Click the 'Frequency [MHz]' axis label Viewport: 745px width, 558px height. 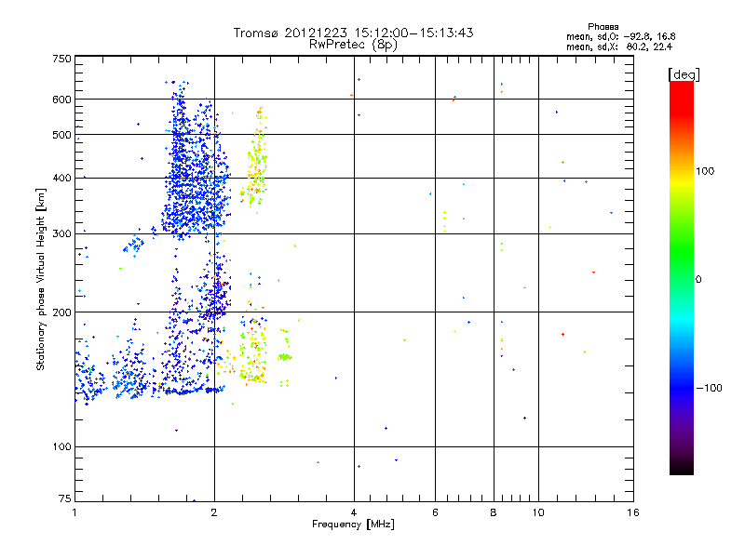coord(353,525)
